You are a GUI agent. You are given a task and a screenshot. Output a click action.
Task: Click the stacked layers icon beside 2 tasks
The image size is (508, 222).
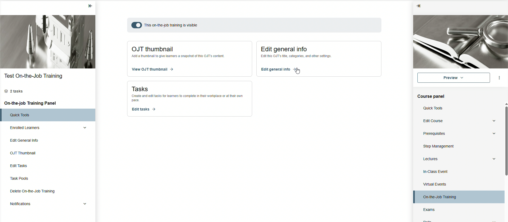tap(6, 91)
